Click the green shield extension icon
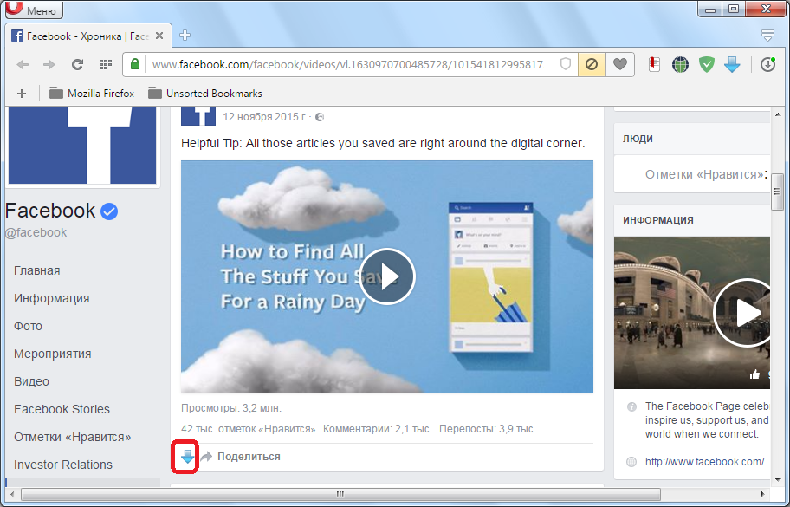 pyautogui.click(x=707, y=64)
